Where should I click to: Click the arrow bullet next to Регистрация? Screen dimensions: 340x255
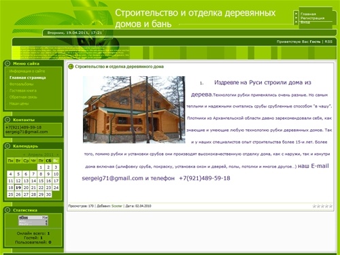click(x=296, y=18)
